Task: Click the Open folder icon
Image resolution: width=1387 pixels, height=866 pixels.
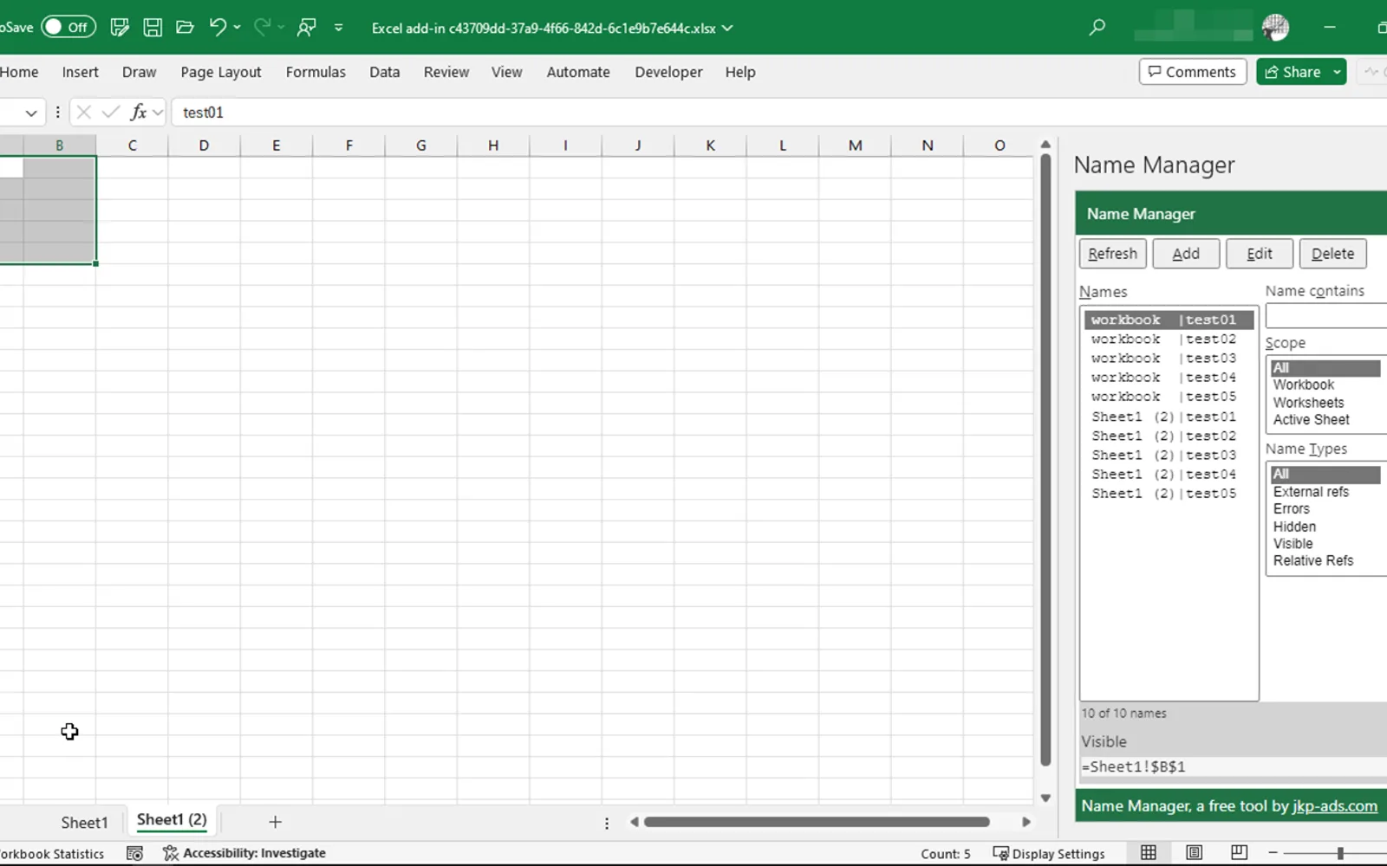Action: click(x=185, y=28)
